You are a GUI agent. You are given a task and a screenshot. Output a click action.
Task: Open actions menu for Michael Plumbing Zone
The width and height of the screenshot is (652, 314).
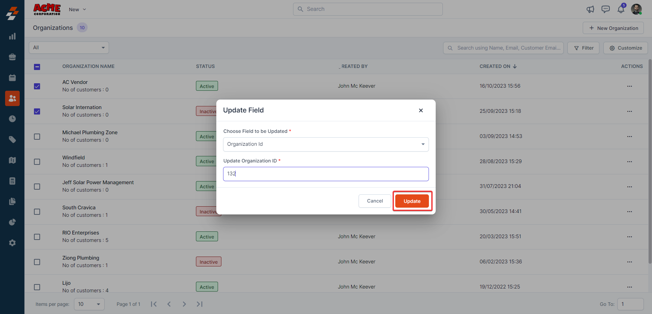point(630,137)
